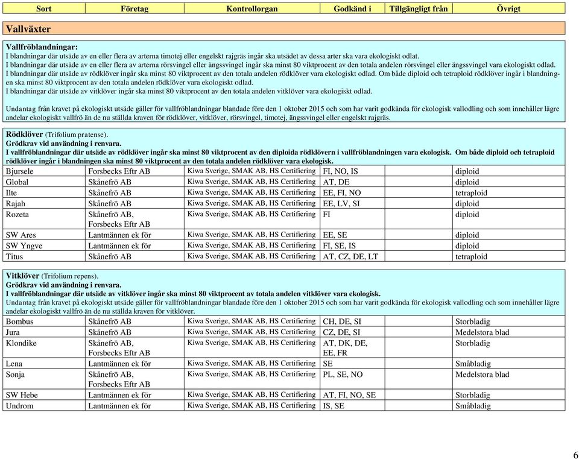The width and height of the screenshot is (579, 459).
Task: Click the "Lena" variety cell
Action: pos(44,363)
